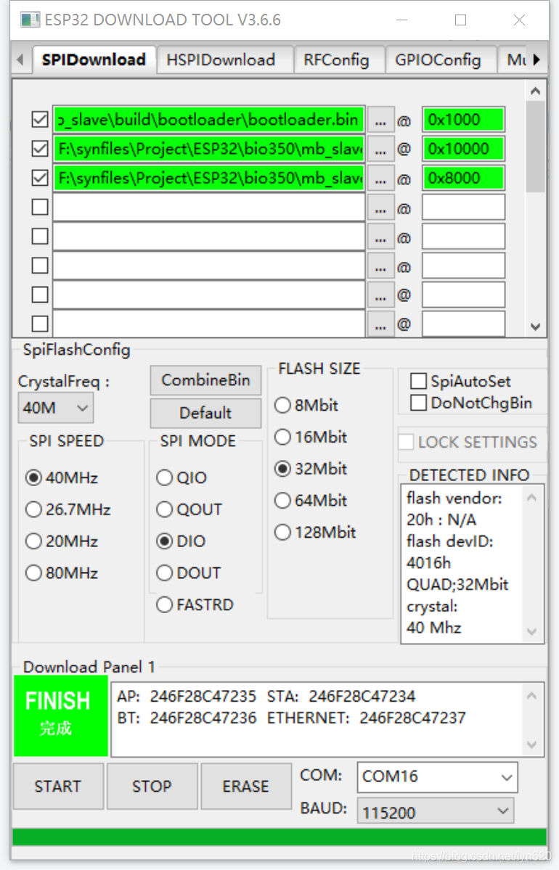The width and height of the screenshot is (559, 870).
Task: Click the ESP32 Download Tool title bar icon
Action: (30, 20)
